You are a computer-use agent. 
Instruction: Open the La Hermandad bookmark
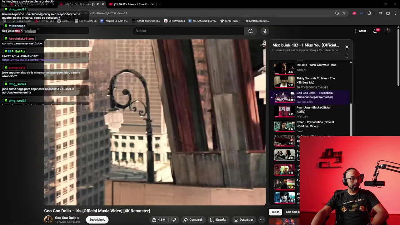174,21
